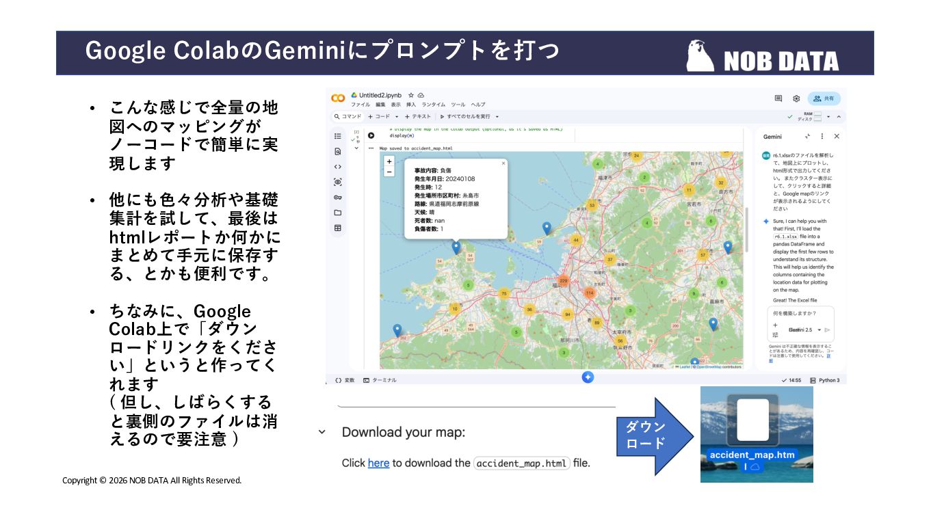Click the green cluster labeled 32
Image resolution: width=931 pixels, height=523 pixels.
click(720, 183)
